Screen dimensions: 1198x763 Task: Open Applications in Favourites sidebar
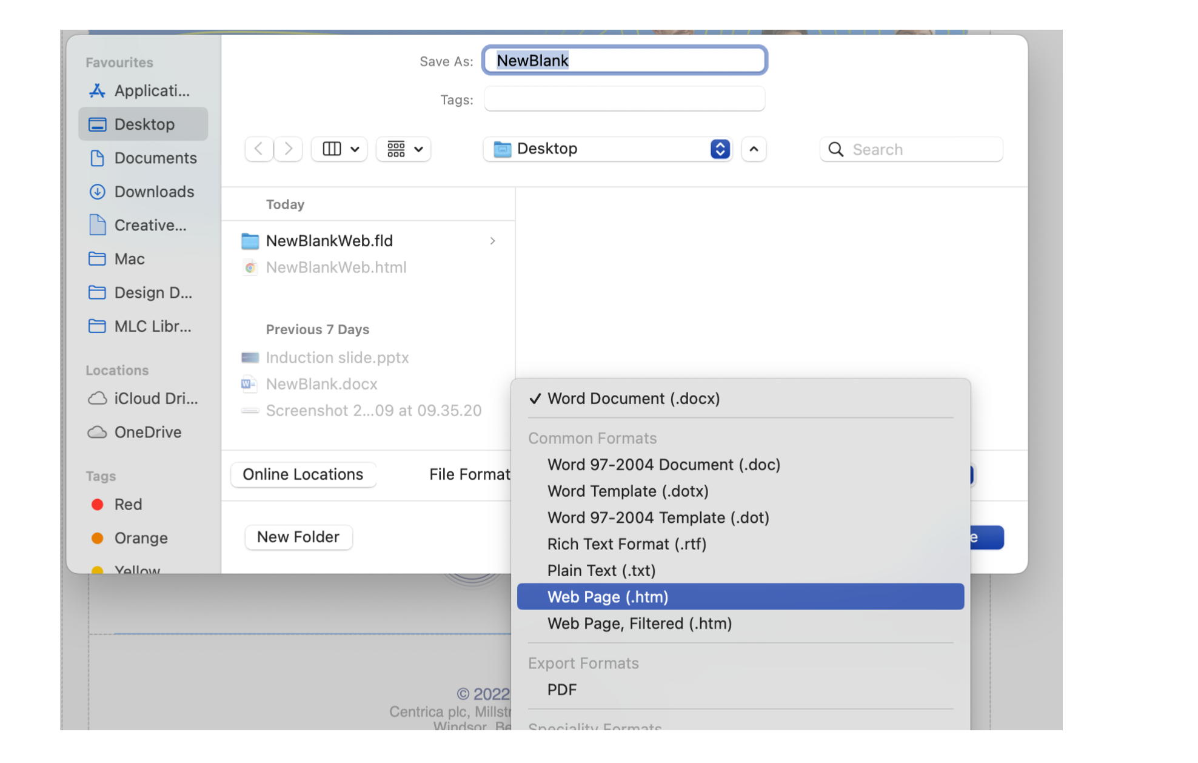[140, 91]
